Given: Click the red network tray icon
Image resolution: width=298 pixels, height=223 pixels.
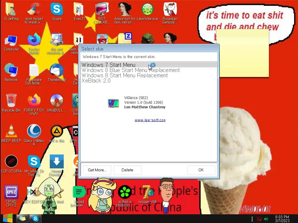Looking at the screenshot, I should 259,219.
